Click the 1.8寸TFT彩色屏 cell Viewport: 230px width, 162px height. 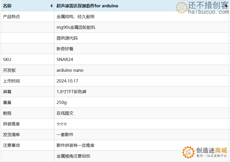[71, 92]
